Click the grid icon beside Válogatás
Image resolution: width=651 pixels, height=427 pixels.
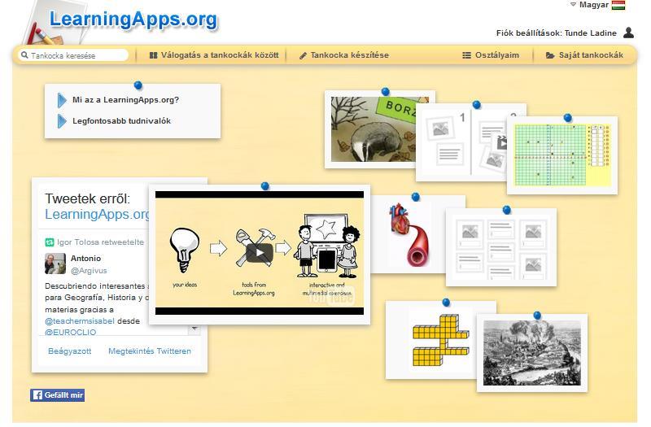pyautogui.click(x=153, y=55)
